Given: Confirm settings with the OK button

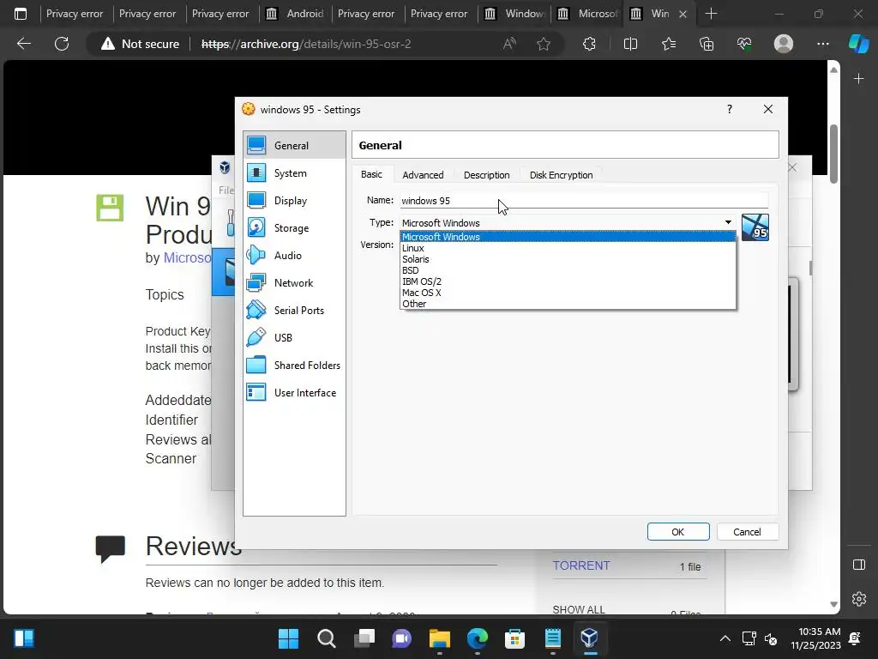Looking at the screenshot, I should coord(678,532).
